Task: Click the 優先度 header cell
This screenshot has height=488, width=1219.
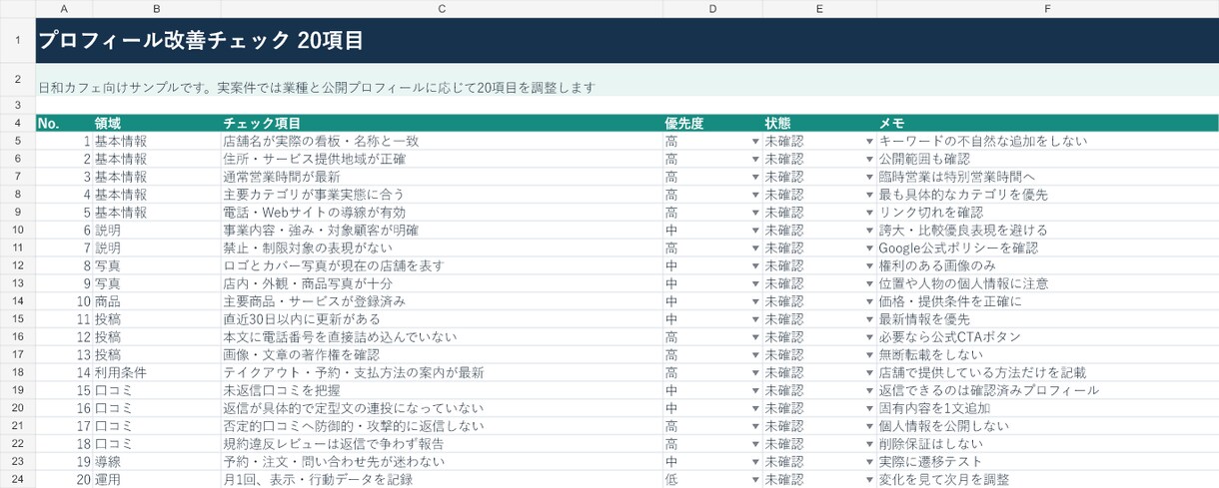Action: click(x=712, y=124)
